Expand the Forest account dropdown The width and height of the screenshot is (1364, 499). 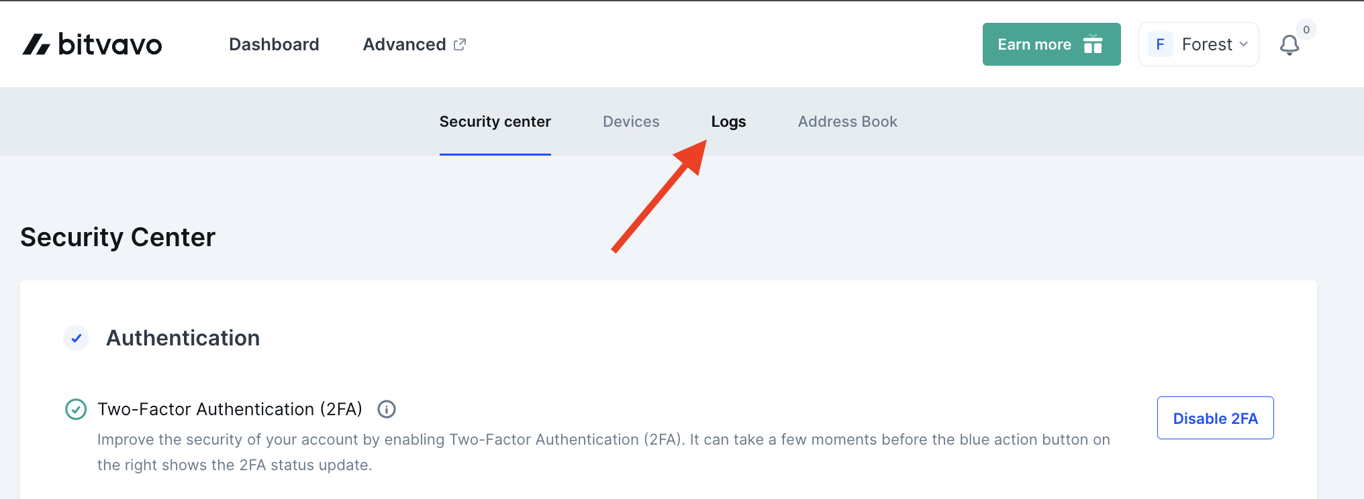(x=1198, y=44)
